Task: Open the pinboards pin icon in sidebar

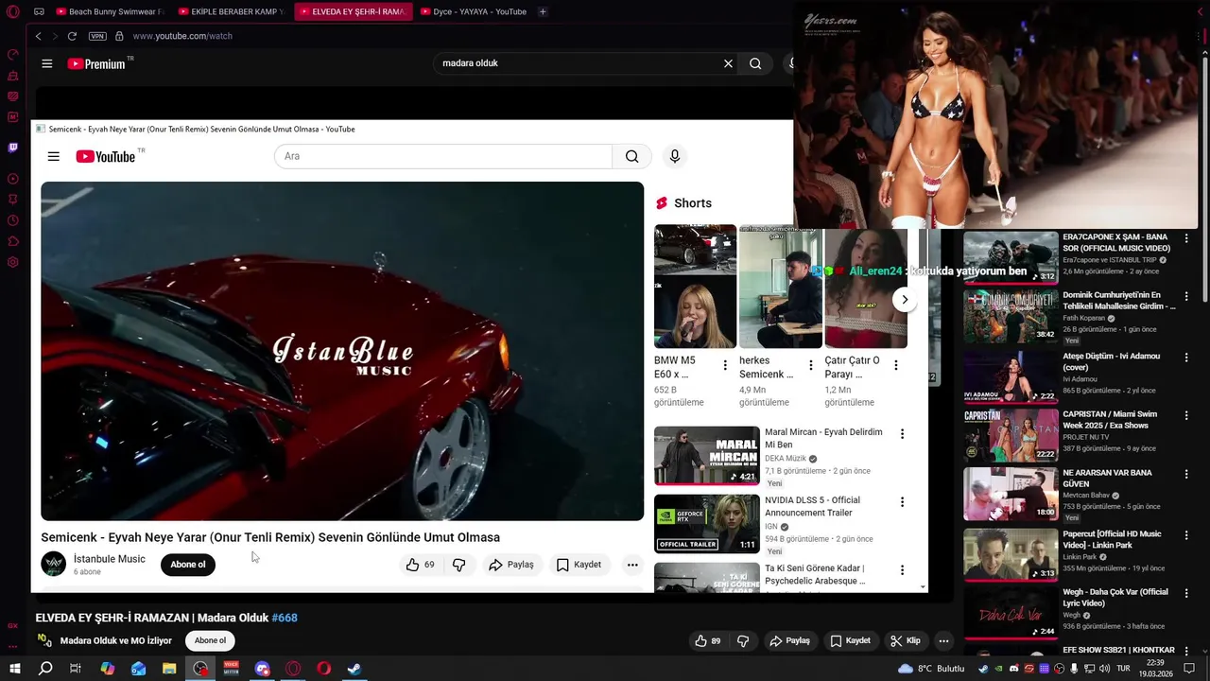Action: (x=12, y=200)
